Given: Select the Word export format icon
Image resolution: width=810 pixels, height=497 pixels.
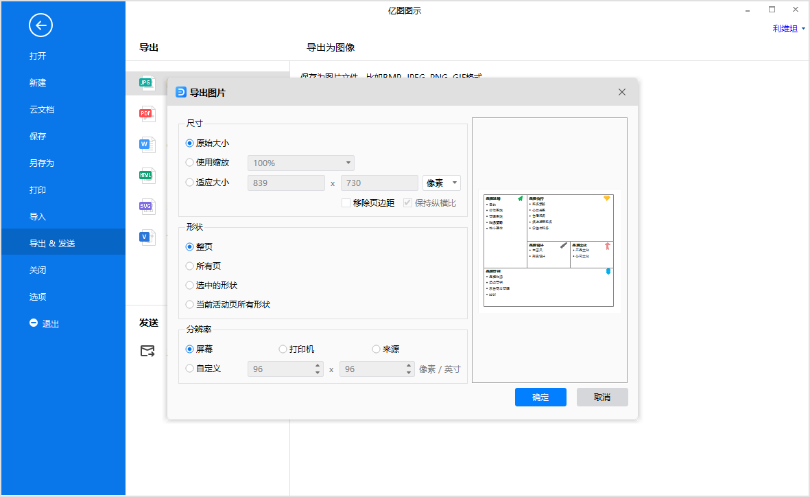Looking at the screenshot, I should [147, 144].
